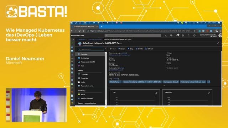Open the subscription name link
The image size is (228, 128).
(x=116, y=70)
